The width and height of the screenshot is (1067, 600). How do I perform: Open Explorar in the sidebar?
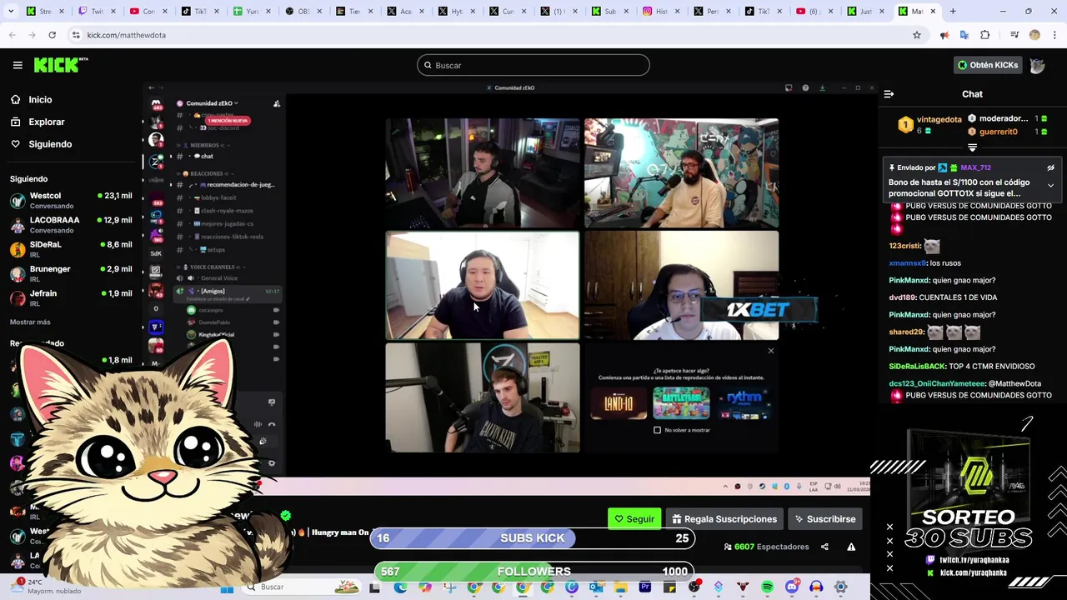(x=47, y=122)
